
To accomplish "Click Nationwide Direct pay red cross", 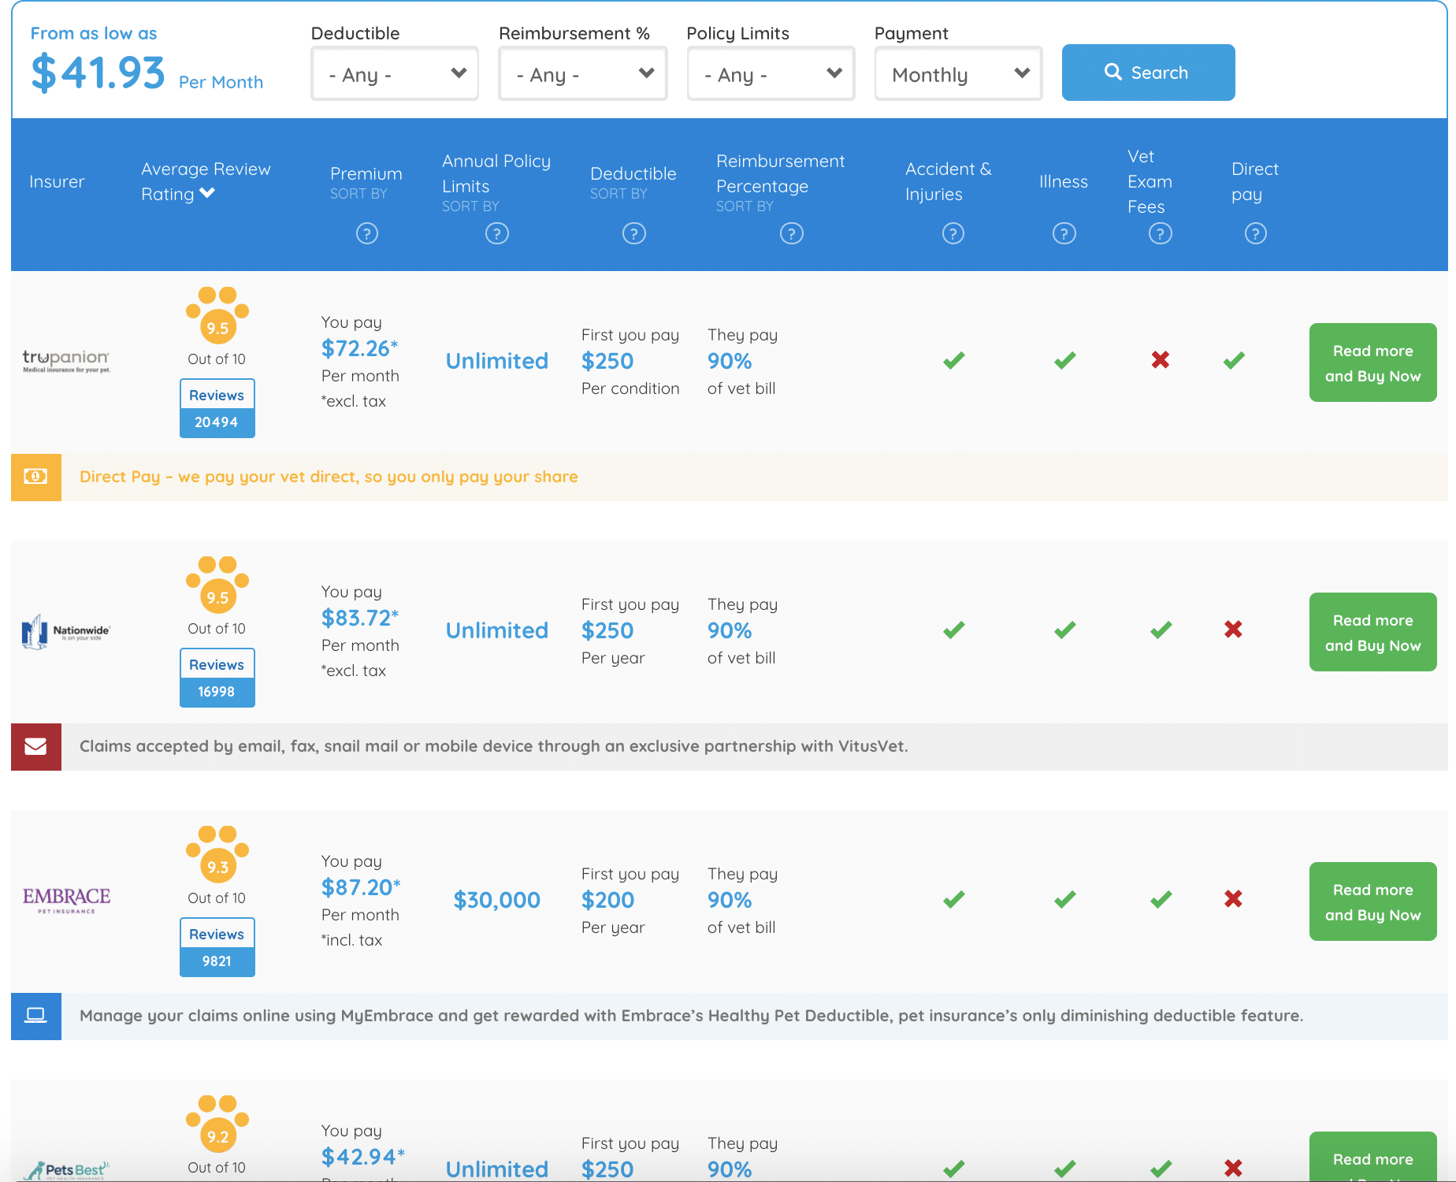I will click(1234, 630).
